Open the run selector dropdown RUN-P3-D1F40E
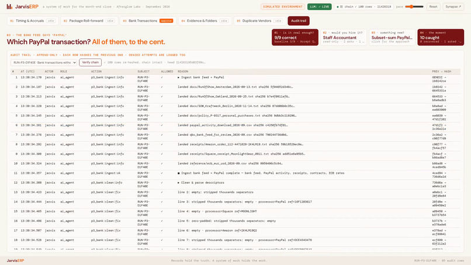471x265 pixels. point(44,63)
